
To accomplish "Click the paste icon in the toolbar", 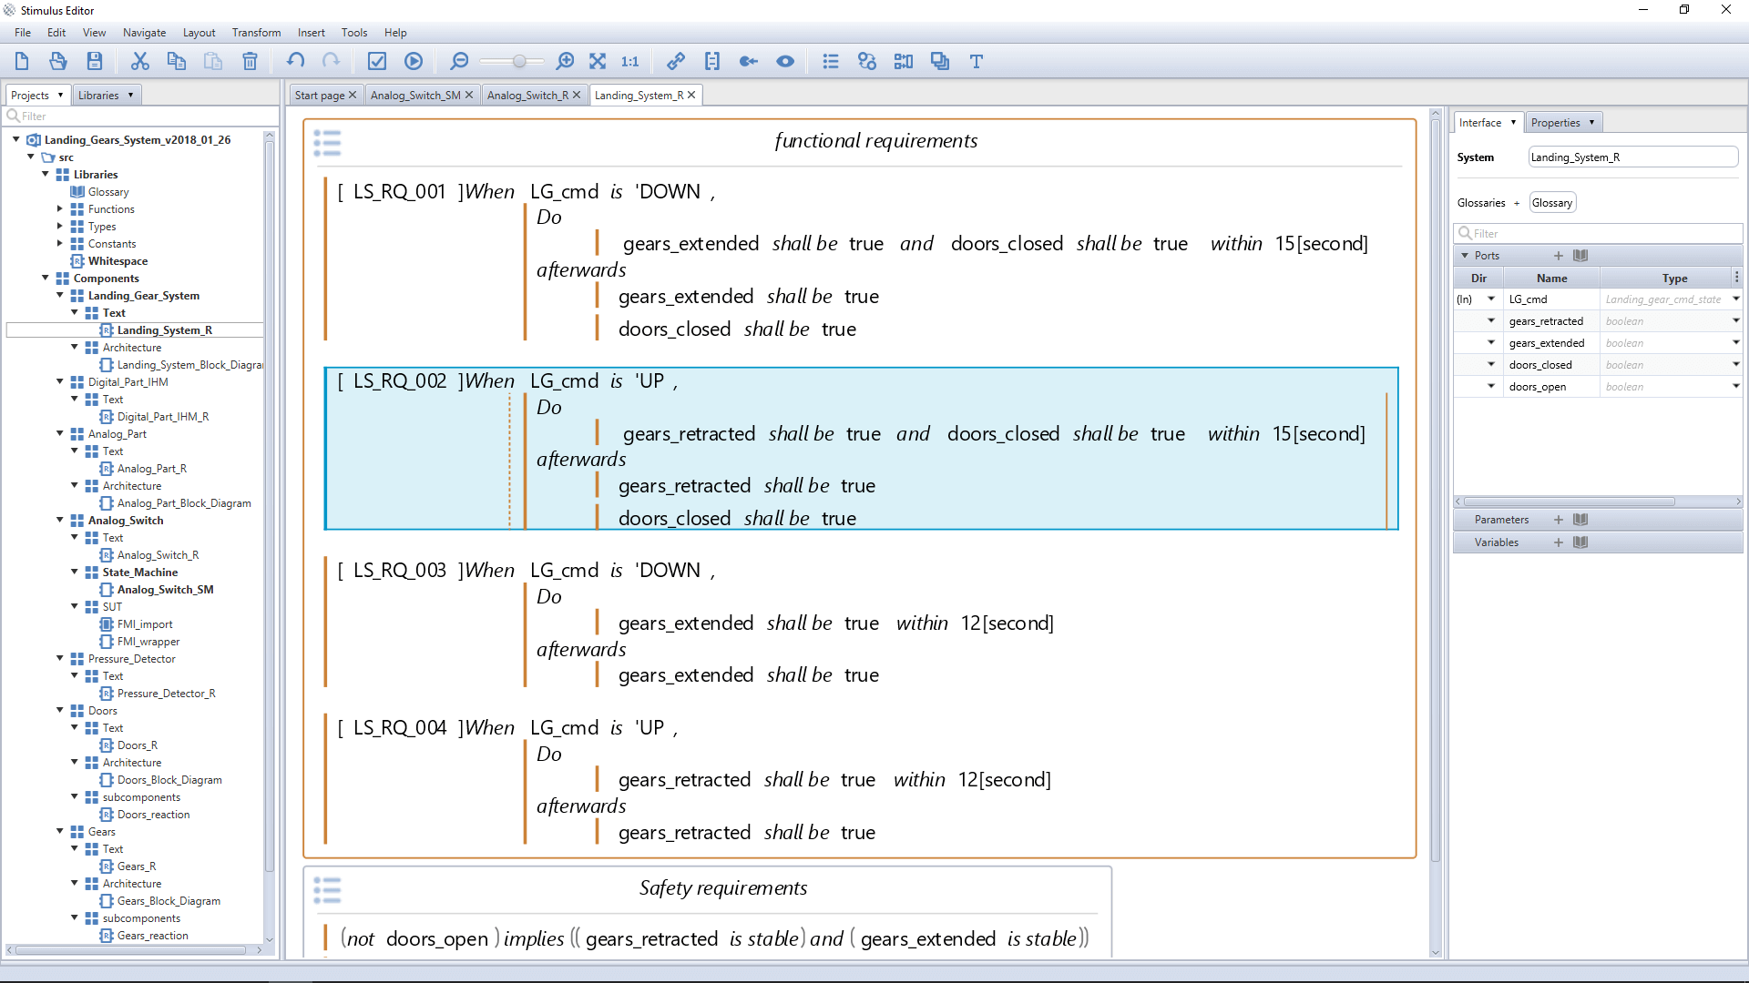I will (213, 61).
